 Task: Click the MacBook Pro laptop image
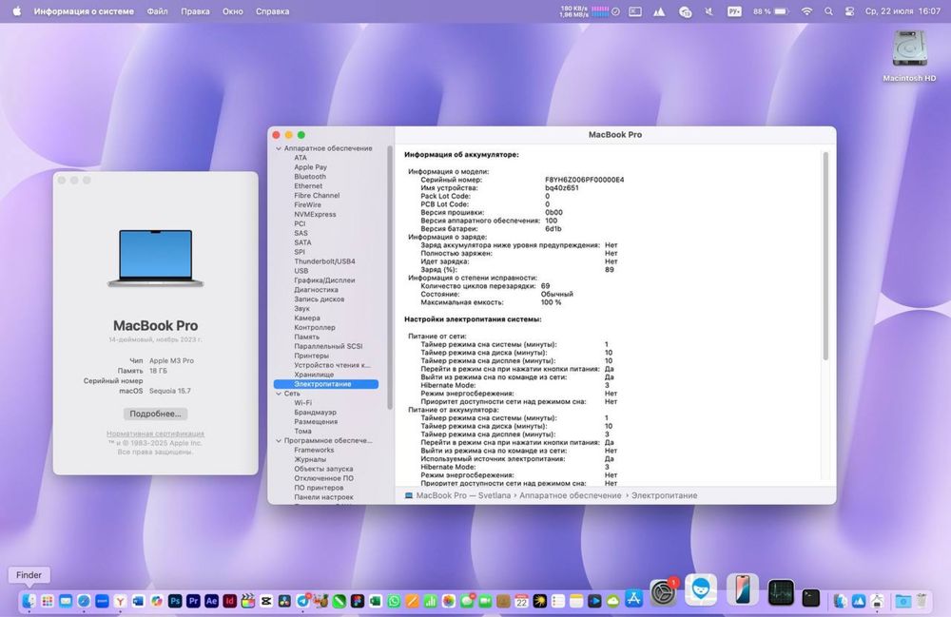click(156, 259)
